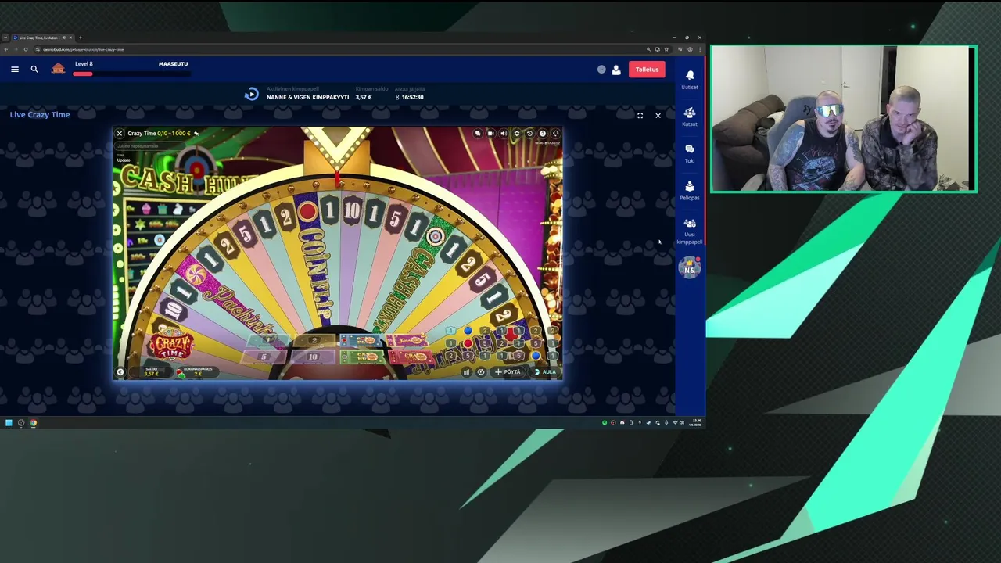Click the AULA lobby button
Viewport: 1001px width, 563px height.
[x=545, y=372]
